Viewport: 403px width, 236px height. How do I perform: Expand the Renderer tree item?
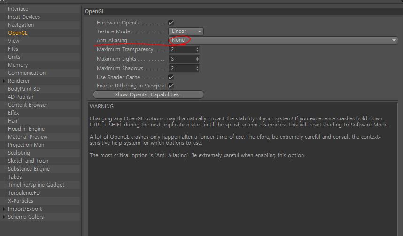click(x=5, y=81)
